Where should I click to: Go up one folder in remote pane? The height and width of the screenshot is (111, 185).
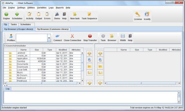pos(100,54)
